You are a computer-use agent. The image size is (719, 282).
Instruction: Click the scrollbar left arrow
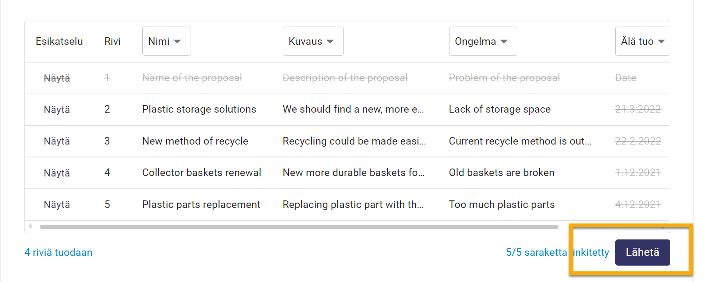pyautogui.click(x=30, y=227)
